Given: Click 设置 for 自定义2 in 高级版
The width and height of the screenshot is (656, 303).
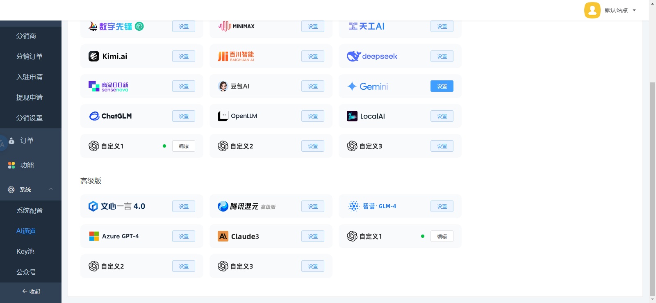Looking at the screenshot, I should click(x=184, y=266).
